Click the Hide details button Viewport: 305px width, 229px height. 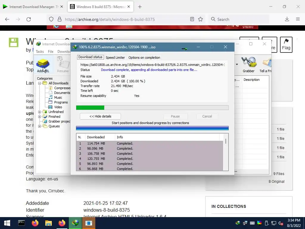click(x=100, y=116)
